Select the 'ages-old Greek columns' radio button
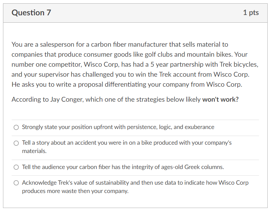 click(x=16, y=167)
